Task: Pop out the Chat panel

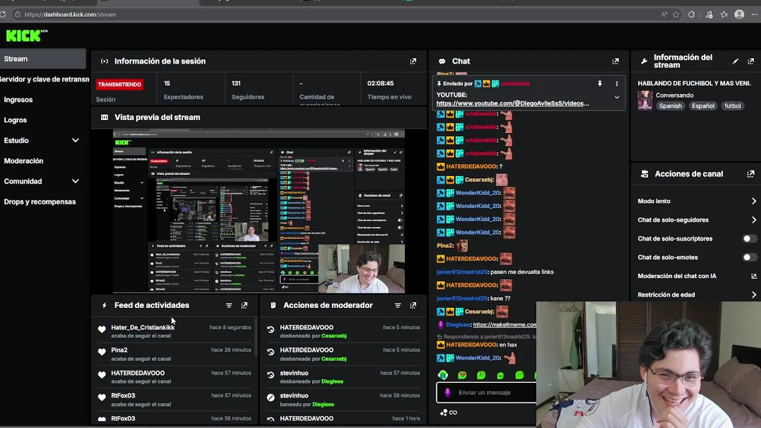Action: pyautogui.click(x=615, y=61)
